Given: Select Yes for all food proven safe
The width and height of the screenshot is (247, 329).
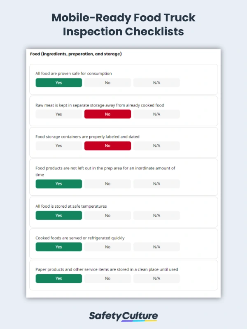Looking at the screenshot, I should click(58, 83).
